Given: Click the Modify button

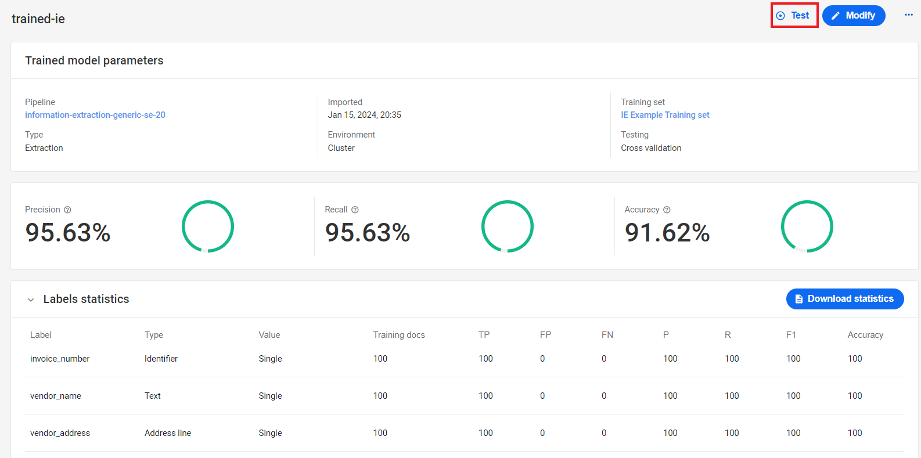Looking at the screenshot, I should (854, 16).
